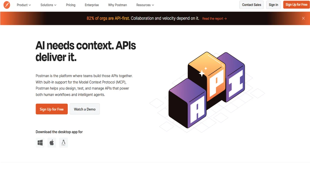The image size is (310, 172).
Task: Click the Postman logo in header
Action: pyautogui.click(x=7, y=5)
